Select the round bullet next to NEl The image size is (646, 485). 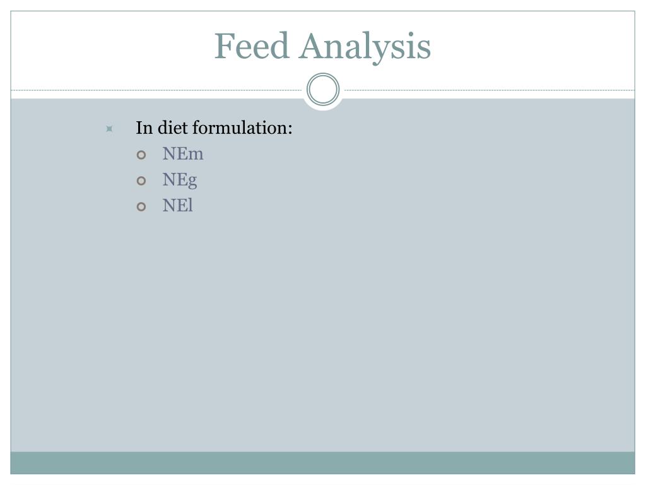pos(141,207)
